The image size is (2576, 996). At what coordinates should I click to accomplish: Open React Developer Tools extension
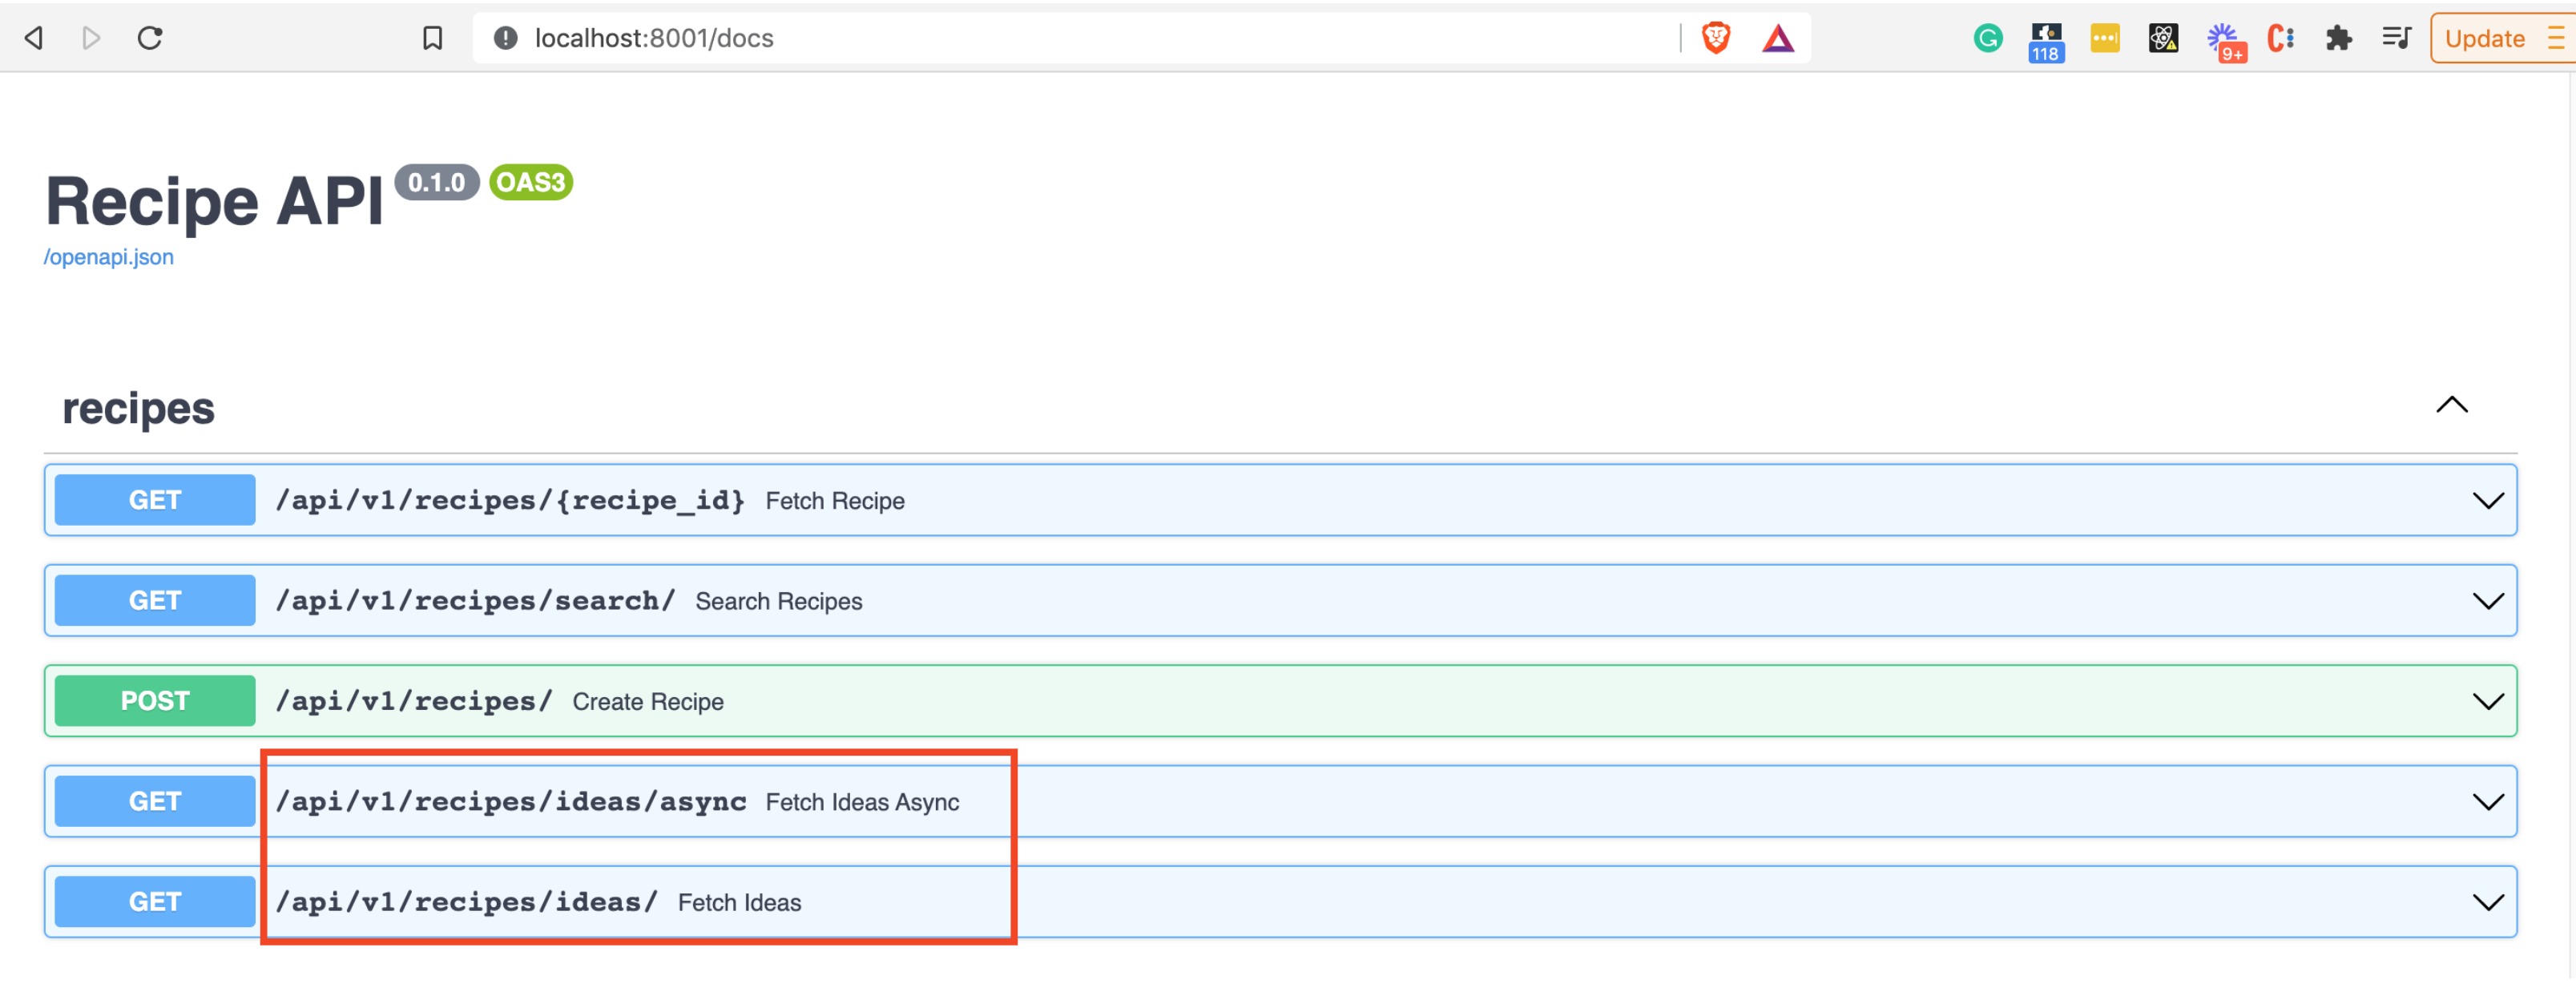click(x=2162, y=38)
